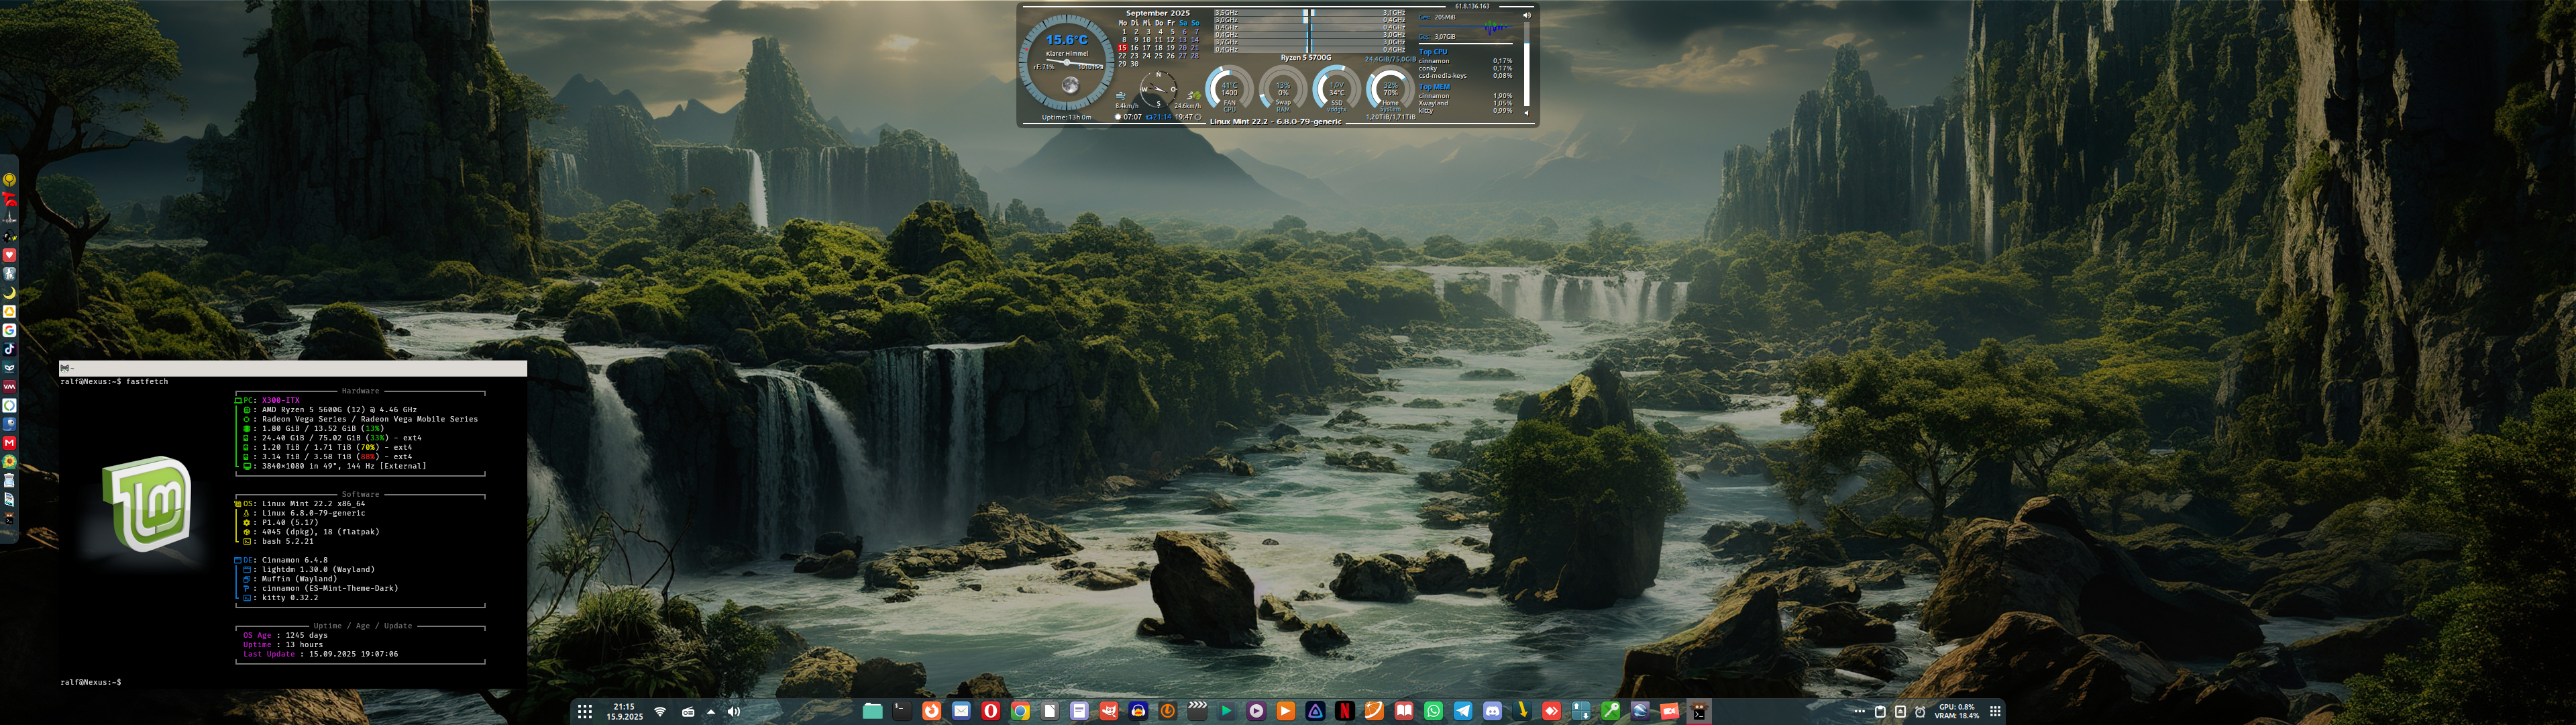Open the Opera browser icon
2576x725 pixels.
tap(991, 711)
